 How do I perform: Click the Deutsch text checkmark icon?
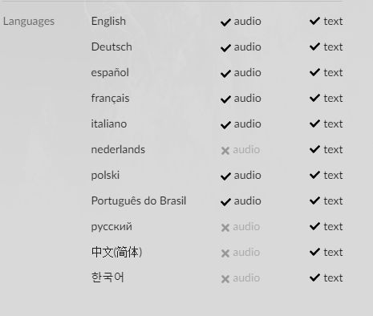click(x=314, y=47)
